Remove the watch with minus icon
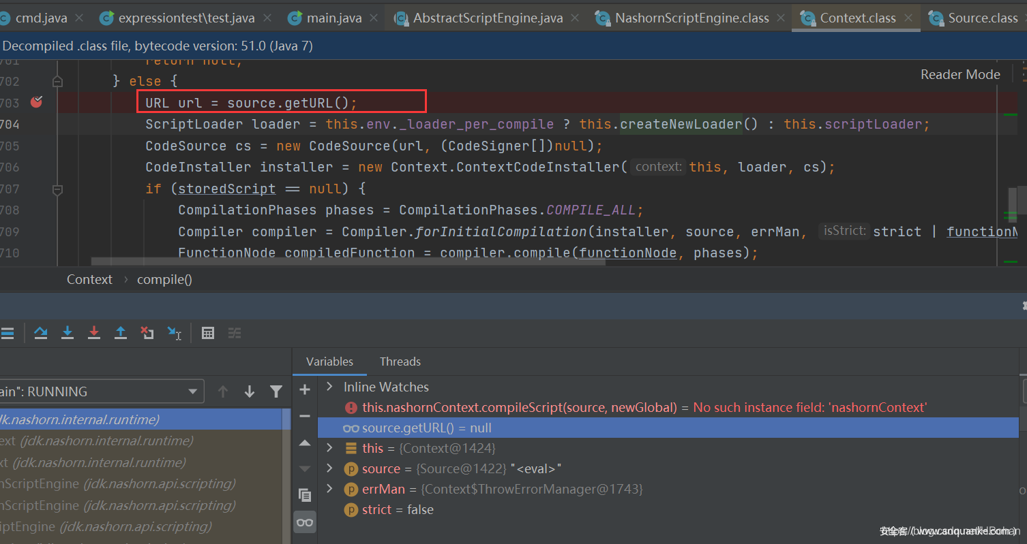Image resolution: width=1027 pixels, height=544 pixels. click(305, 416)
